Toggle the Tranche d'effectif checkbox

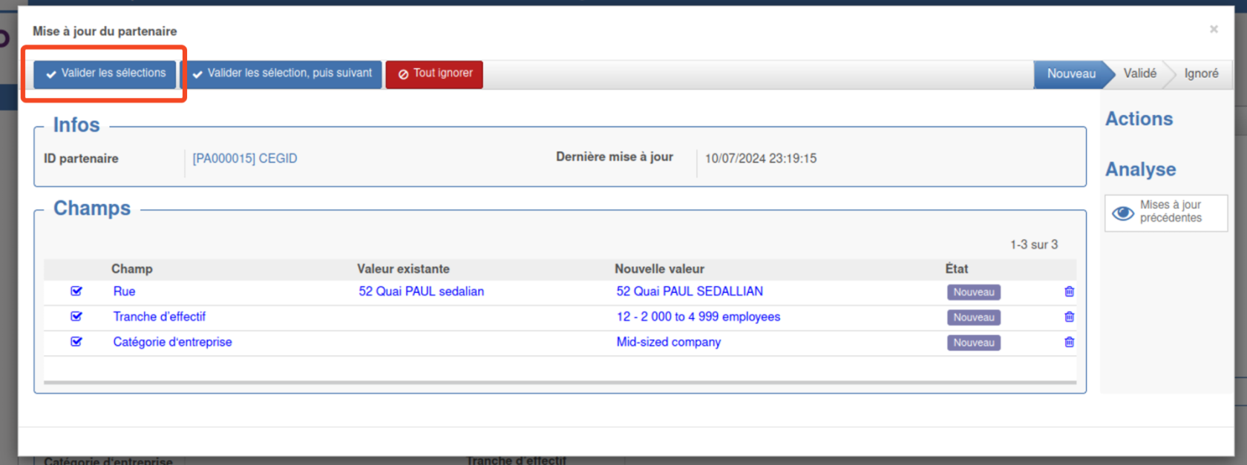click(x=76, y=317)
